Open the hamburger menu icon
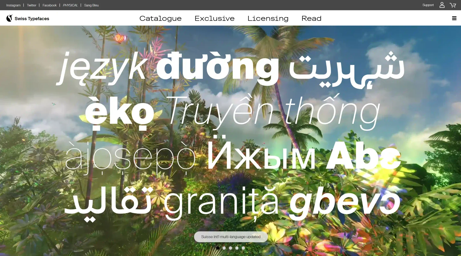The width and height of the screenshot is (461, 256). (454, 18)
